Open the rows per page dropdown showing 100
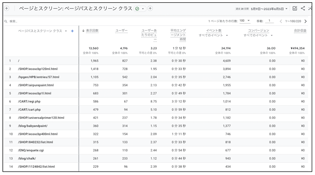Viewport: 315px width, 175px height. 244,21
